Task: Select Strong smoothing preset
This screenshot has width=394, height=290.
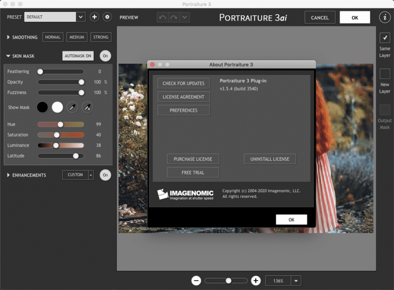Action: (x=101, y=37)
